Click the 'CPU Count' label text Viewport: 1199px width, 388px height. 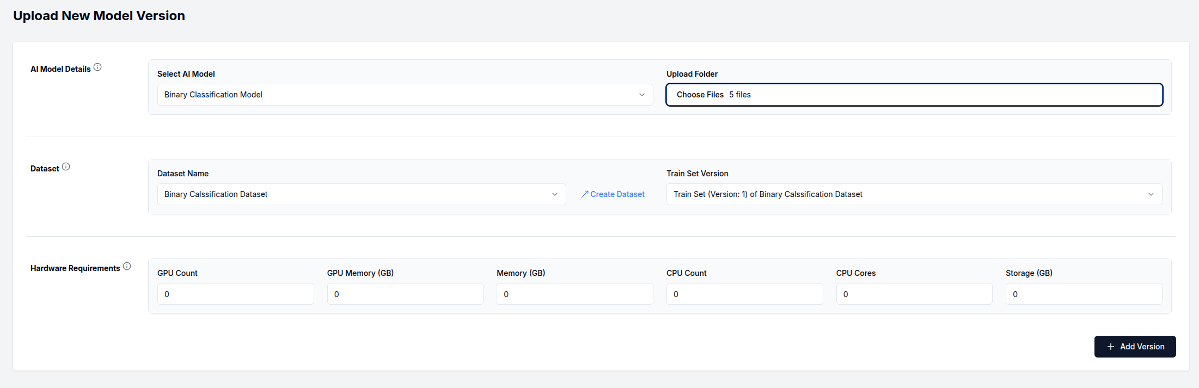coord(687,273)
